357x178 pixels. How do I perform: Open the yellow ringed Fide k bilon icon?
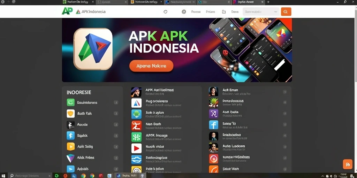pos(136,170)
